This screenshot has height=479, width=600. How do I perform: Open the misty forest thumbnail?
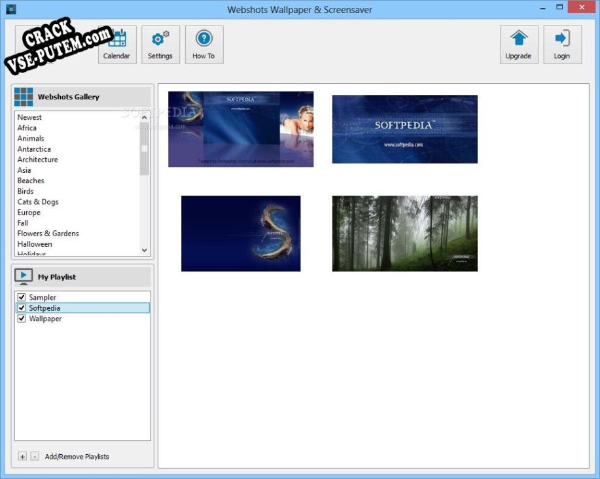(405, 234)
